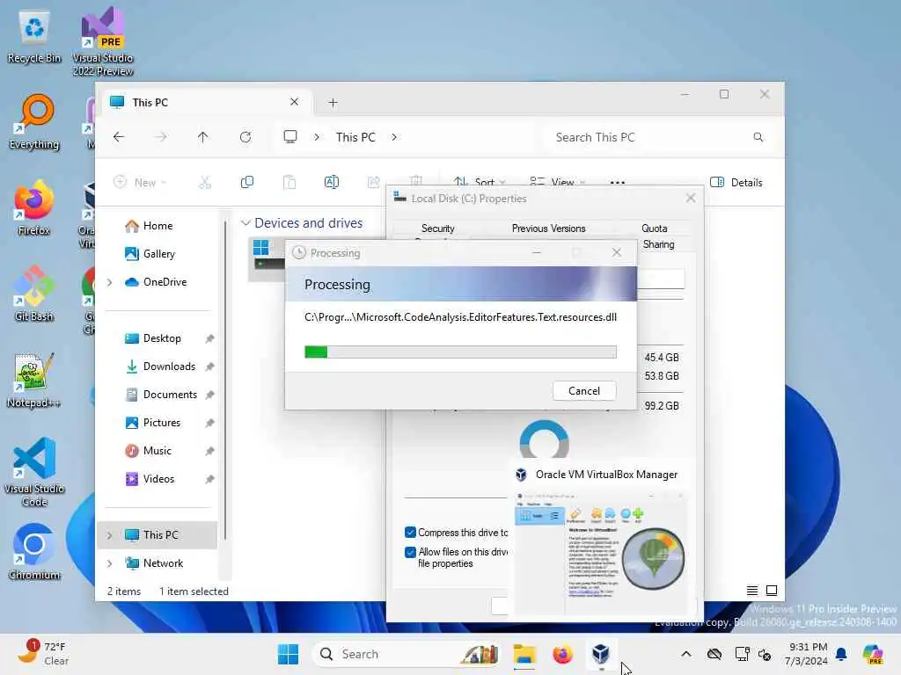Open the Everything desktop icon
901x675 pixels.
click(x=34, y=123)
